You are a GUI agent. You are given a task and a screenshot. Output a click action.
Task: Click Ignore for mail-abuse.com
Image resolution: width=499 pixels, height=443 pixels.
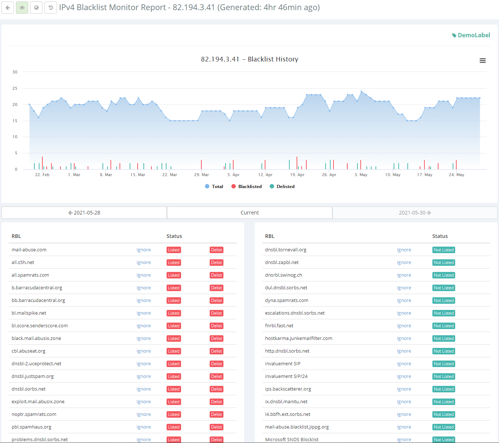coord(143,250)
